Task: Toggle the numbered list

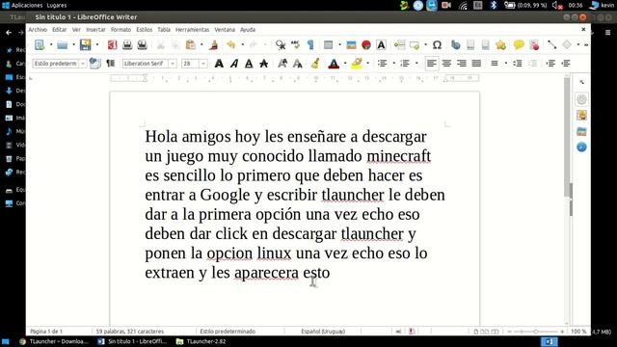Action: tap(405, 64)
